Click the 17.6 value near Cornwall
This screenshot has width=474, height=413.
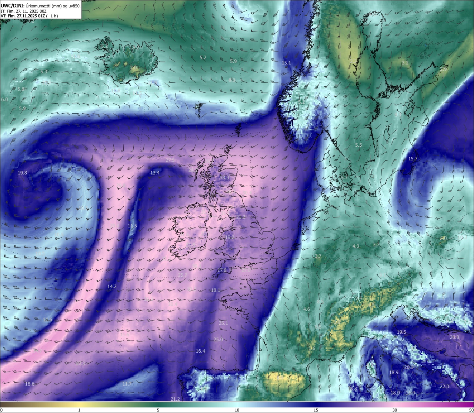tap(222, 270)
